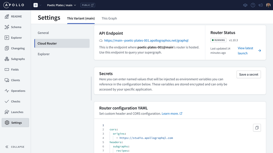The image size is (273, 153).
Task: Expand the organization dropdown chevron
Action: [x=40, y=5]
